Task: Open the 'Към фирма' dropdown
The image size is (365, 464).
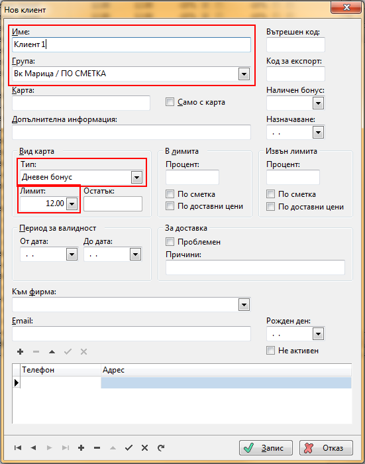Action: click(244, 304)
